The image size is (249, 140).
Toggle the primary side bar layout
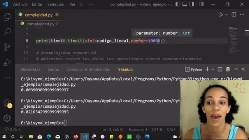point(178,4)
